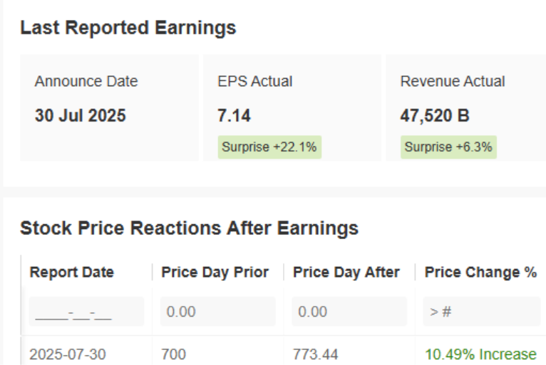Click the Stock Price Reactions After Earnings heading

pyautogui.click(x=189, y=228)
